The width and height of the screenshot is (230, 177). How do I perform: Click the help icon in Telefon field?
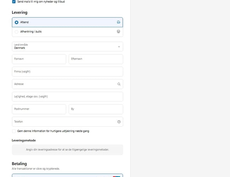coord(119,122)
